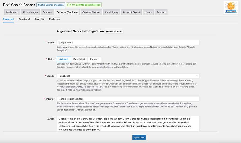Click the Anbieter input field
241x143 pixels.
pos(128,99)
